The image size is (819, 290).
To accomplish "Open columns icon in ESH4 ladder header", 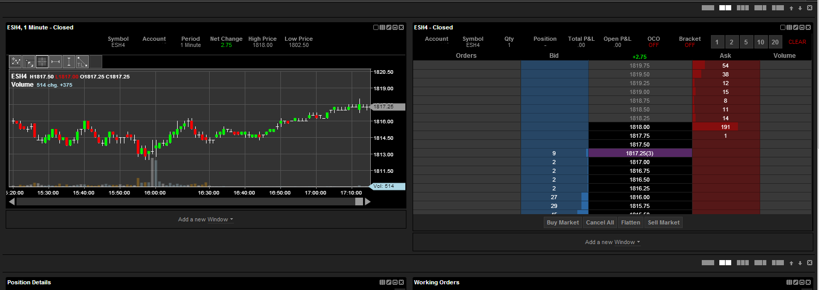I will [789, 27].
